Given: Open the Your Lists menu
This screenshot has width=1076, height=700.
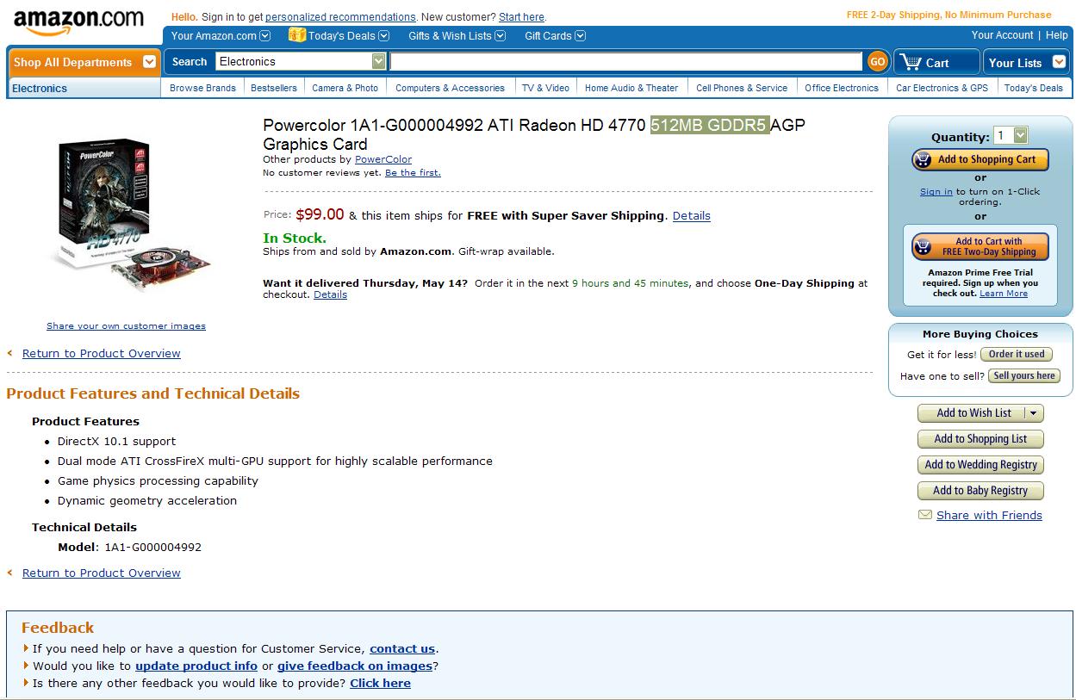Looking at the screenshot, I should point(1025,62).
